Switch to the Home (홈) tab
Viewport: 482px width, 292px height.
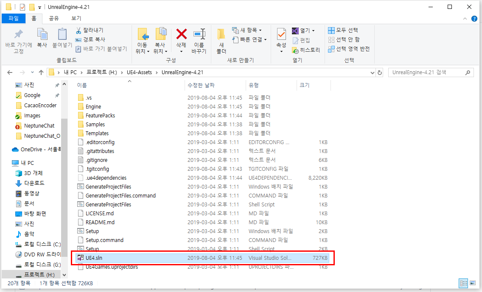tap(34, 18)
